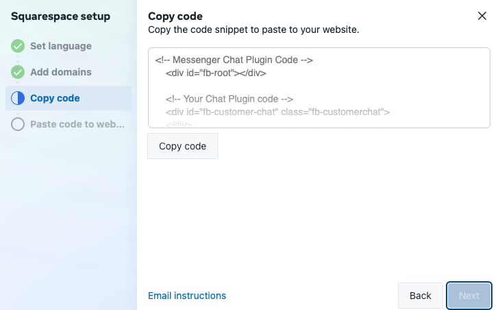Click the green checkmark beside Set language
The width and height of the screenshot is (500, 310).
click(x=18, y=46)
